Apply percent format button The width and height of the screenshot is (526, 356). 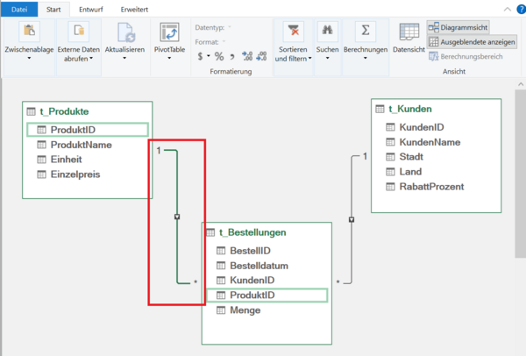[x=218, y=56]
